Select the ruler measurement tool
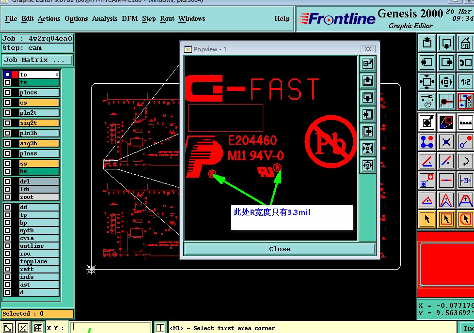The image size is (474, 333). pyautogui.click(x=466, y=122)
